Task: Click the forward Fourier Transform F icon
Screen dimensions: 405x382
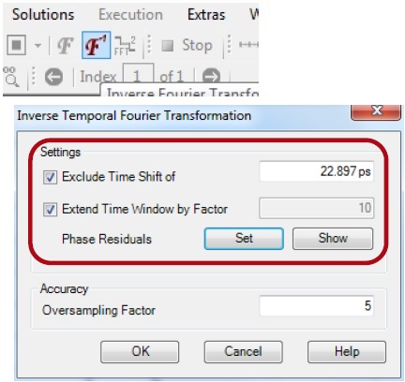Action: (x=66, y=46)
